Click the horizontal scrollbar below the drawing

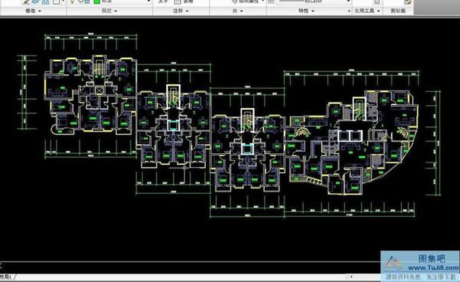pos(197,277)
